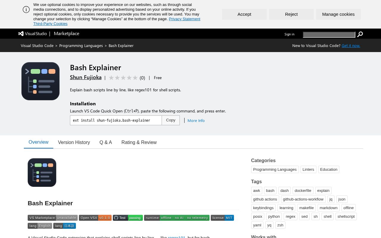Focus the marketplace search field
Viewport: 381px width, 238px height.
tap(329, 35)
